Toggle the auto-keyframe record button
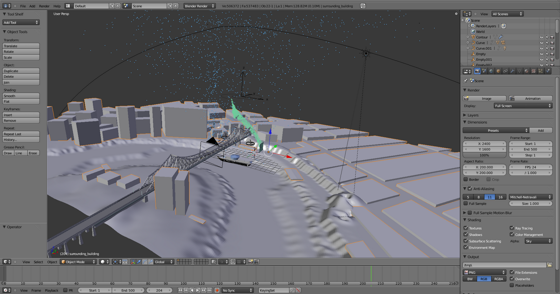The width and height of the screenshot is (560, 294). tap(217, 290)
